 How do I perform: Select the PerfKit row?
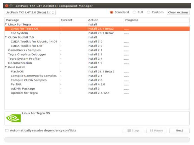[x=97, y=84]
